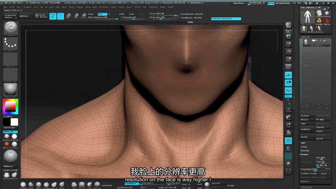Toggle the Zadd button
Viewport: 336px width, 189px height.
click(x=121, y=14)
